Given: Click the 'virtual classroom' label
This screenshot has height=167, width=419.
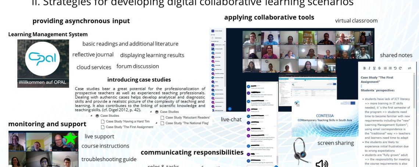Looking at the screenshot, I should click(x=356, y=21).
